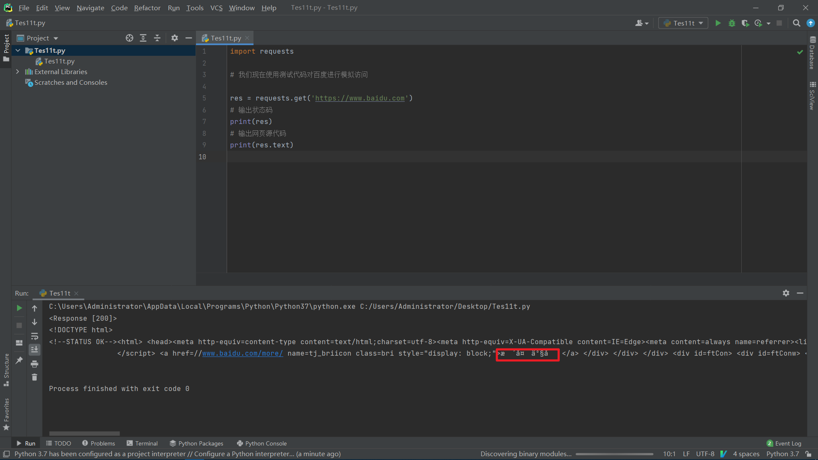Open Search Everywhere magnifier icon
The width and height of the screenshot is (818, 460).
pos(796,23)
